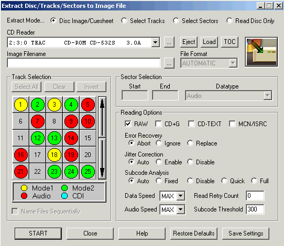This screenshot has width=284, height=246.
Task: Select red track 21 circle
Action: click(x=20, y=172)
